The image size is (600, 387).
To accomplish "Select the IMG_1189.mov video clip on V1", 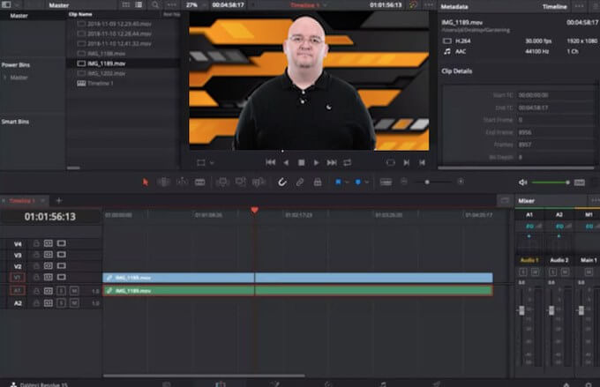I will coord(297,278).
